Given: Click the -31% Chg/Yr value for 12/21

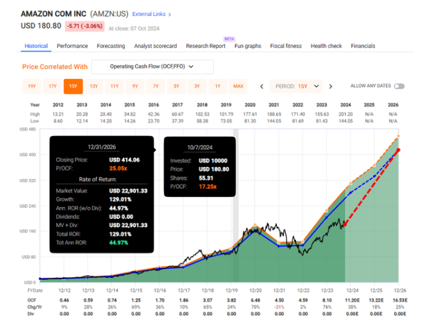Looking at the screenshot, I should click(x=279, y=307).
